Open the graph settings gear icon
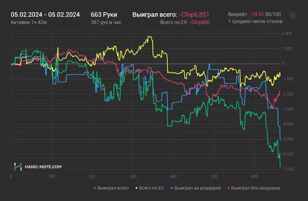 (x=293, y=15)
